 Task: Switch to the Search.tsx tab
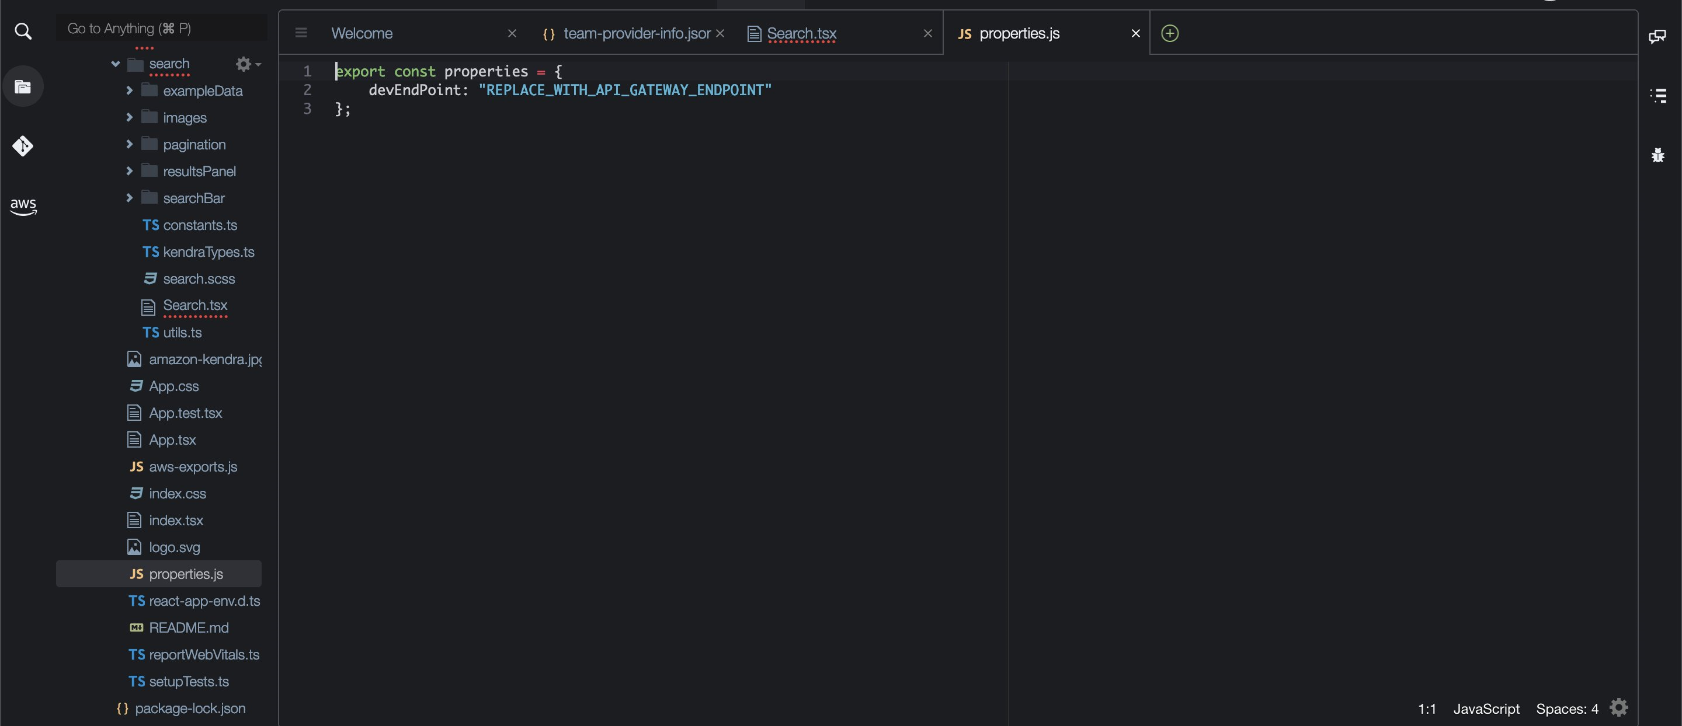801,33
